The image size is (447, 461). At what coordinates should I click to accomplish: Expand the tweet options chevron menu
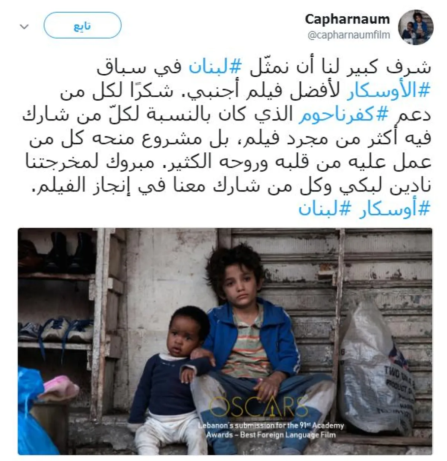(24, 27)
